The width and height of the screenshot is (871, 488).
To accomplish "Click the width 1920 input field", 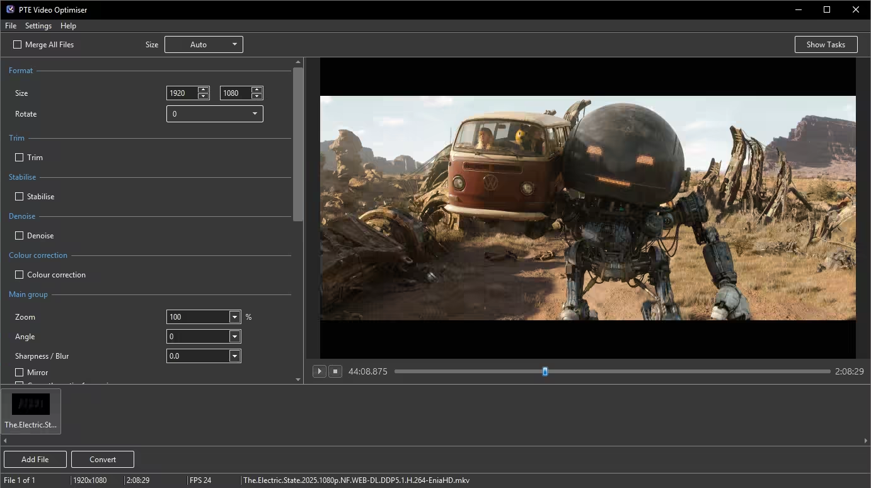I will [x=182, y=93].
